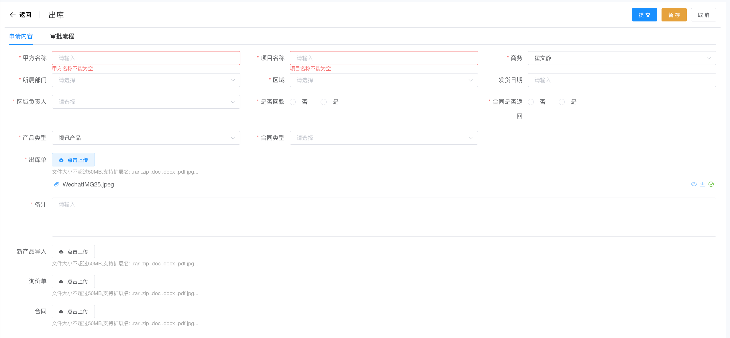Click the 备注 text area

click(x=384, y=217)
